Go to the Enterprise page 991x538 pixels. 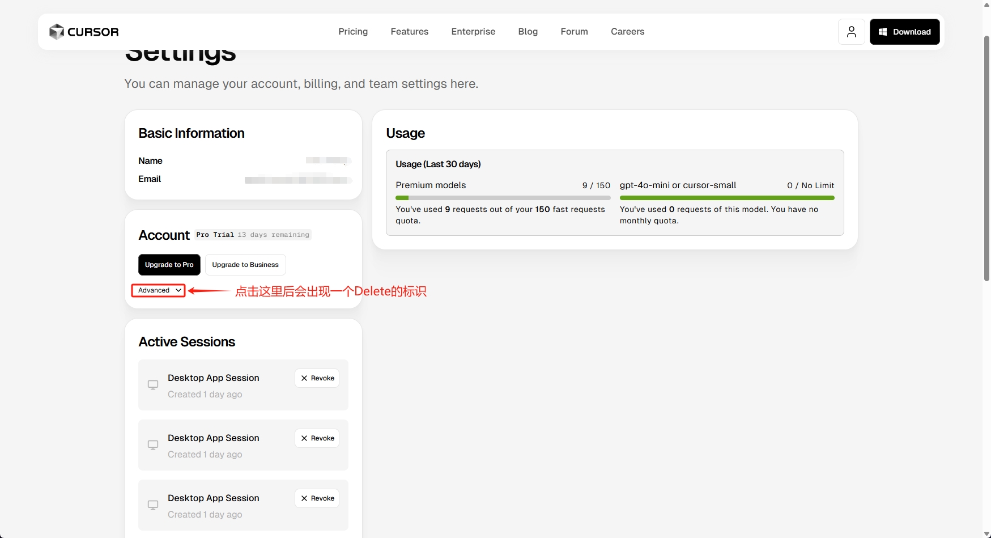point(473,32)
